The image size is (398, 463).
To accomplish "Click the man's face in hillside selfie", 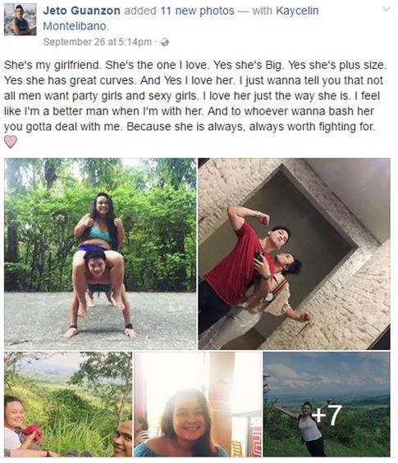I will [x=123, y=438].
